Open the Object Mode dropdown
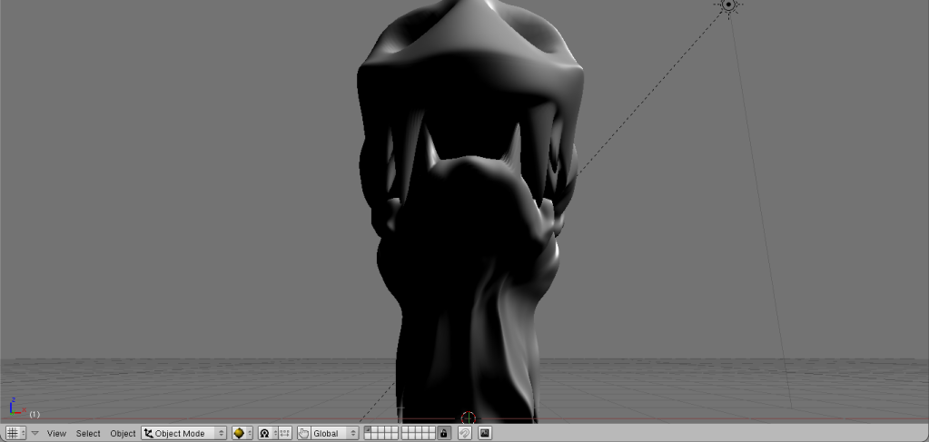This screenshot has height=442, width=929. coord(184,434)
